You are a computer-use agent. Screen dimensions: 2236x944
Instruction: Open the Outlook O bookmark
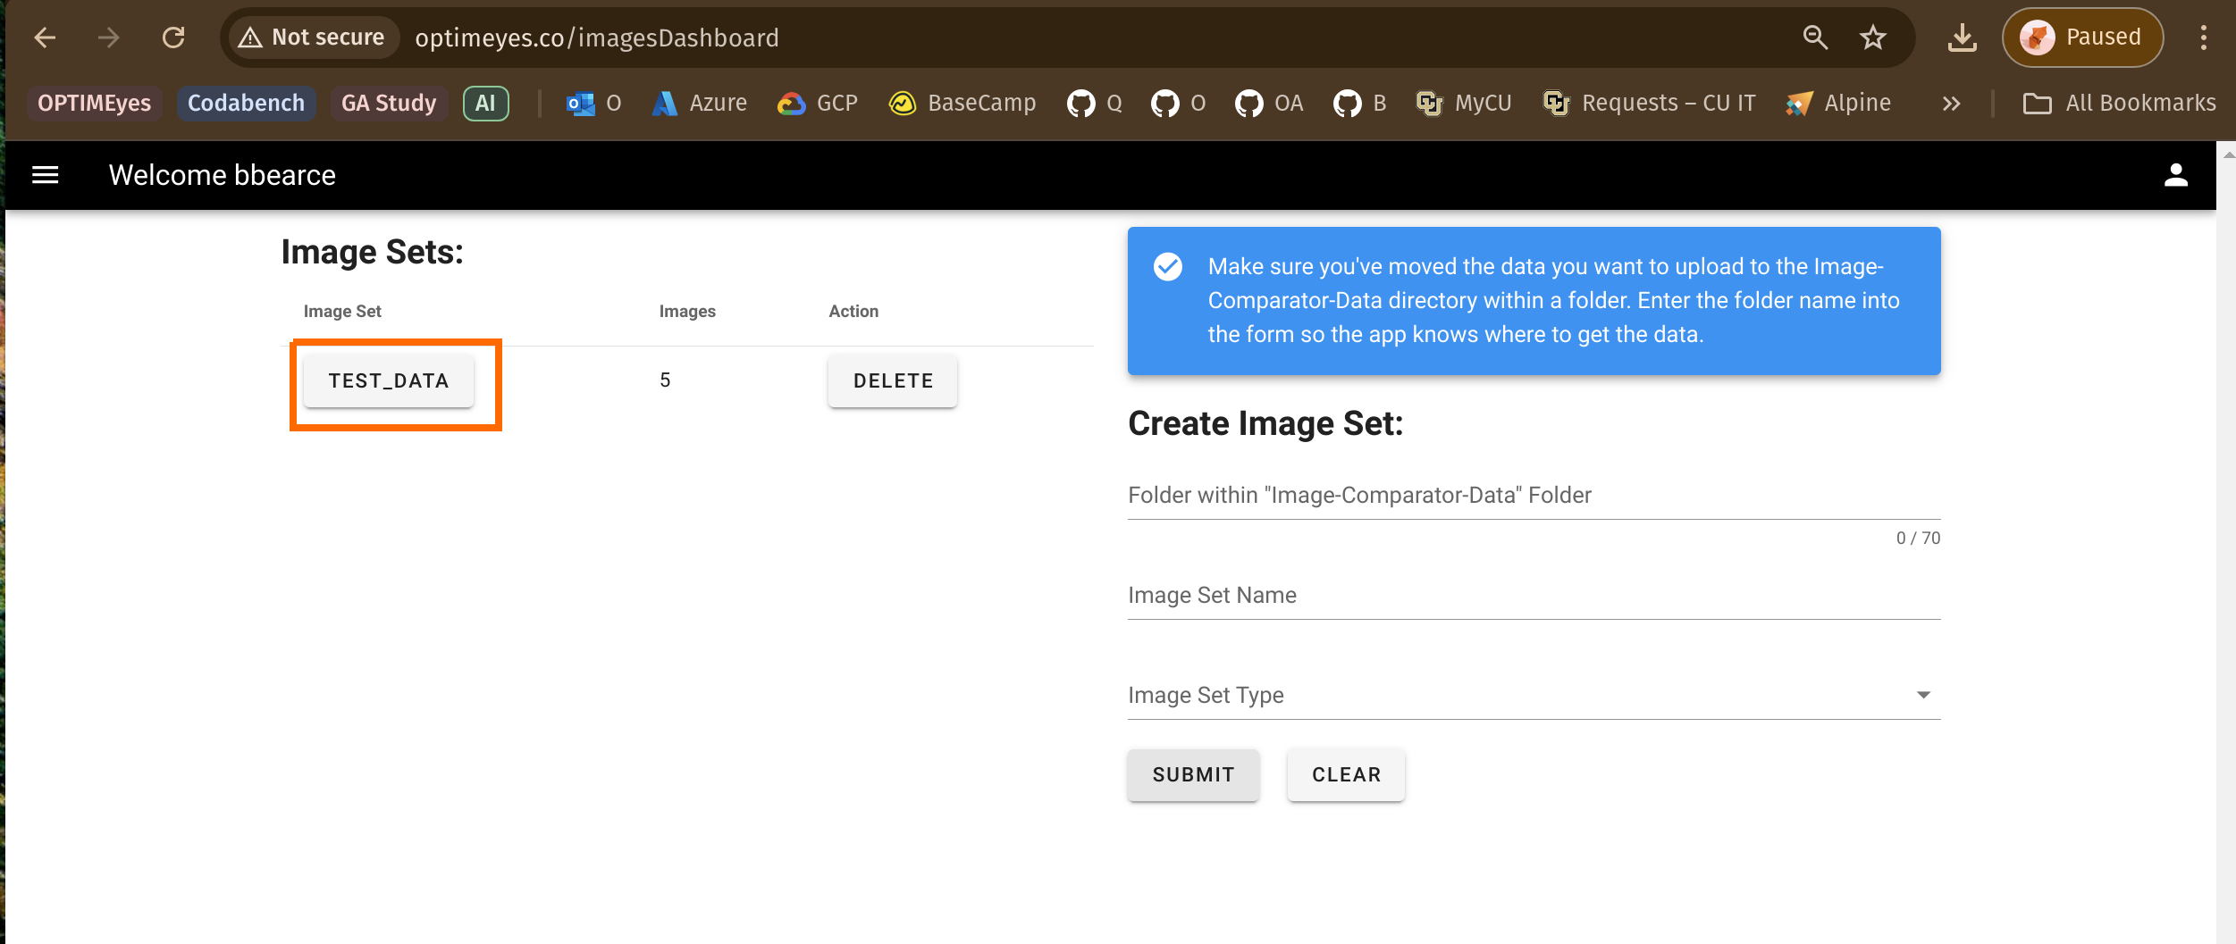(x=593, y=104)
